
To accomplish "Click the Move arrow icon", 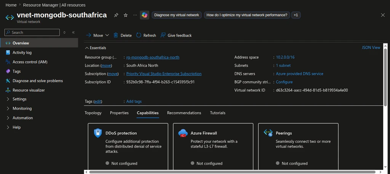I will tap(88, 35).
